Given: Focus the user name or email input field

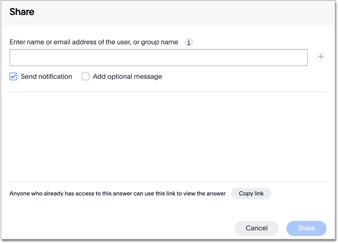Looking at the screenshot, I should 158,57.
